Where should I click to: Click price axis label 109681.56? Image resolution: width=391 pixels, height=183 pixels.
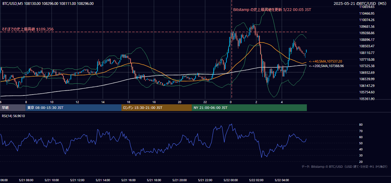(367, 27)
